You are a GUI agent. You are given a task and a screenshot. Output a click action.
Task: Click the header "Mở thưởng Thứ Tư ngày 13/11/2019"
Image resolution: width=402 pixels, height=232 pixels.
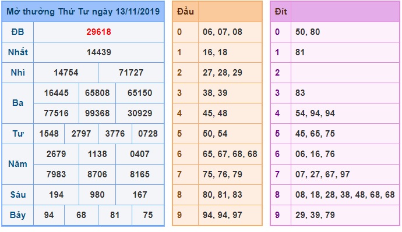click(83, 12)
